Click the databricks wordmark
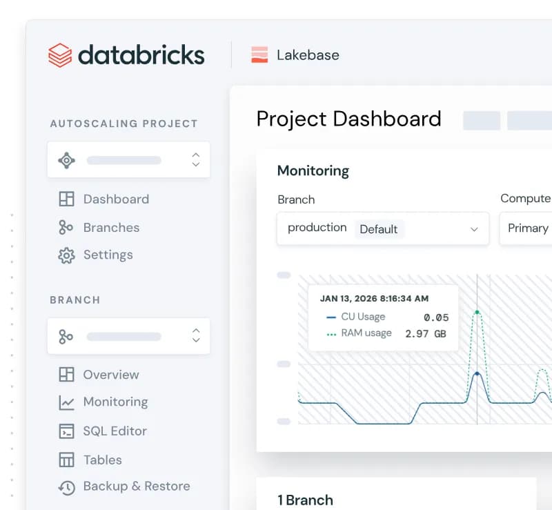The height and width of the screenshot is (510, 552). click(141, 55)
